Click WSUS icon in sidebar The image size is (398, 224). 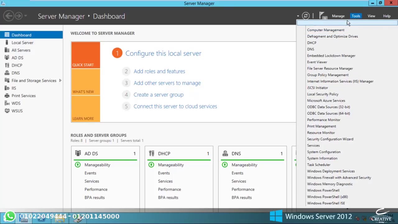point(7,111)
